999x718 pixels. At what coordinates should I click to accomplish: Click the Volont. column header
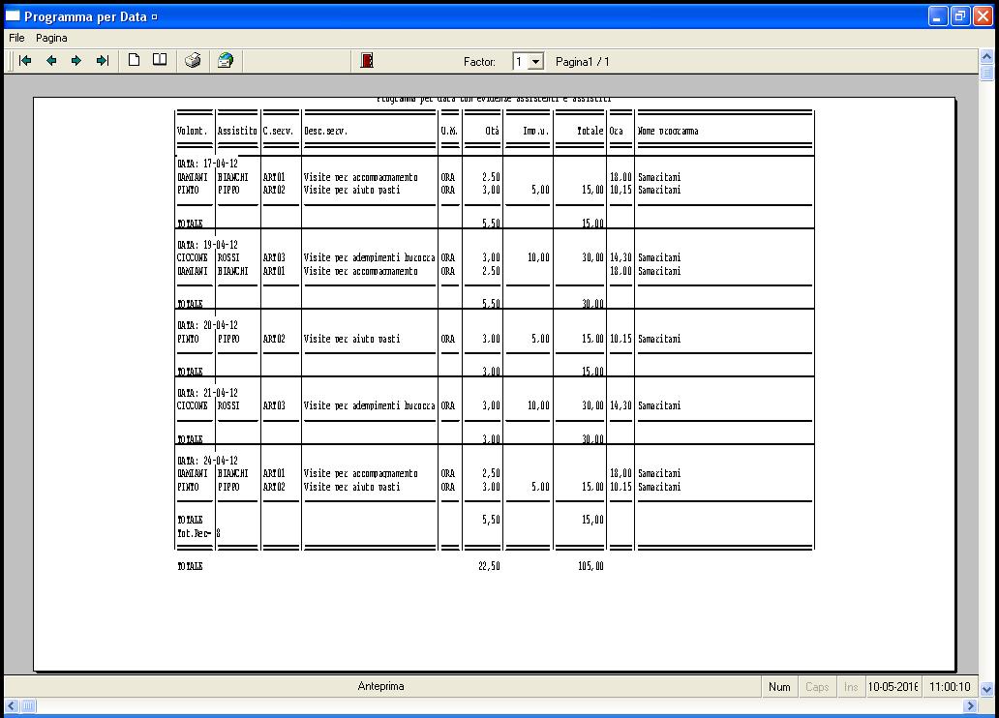tap(193, 131)
